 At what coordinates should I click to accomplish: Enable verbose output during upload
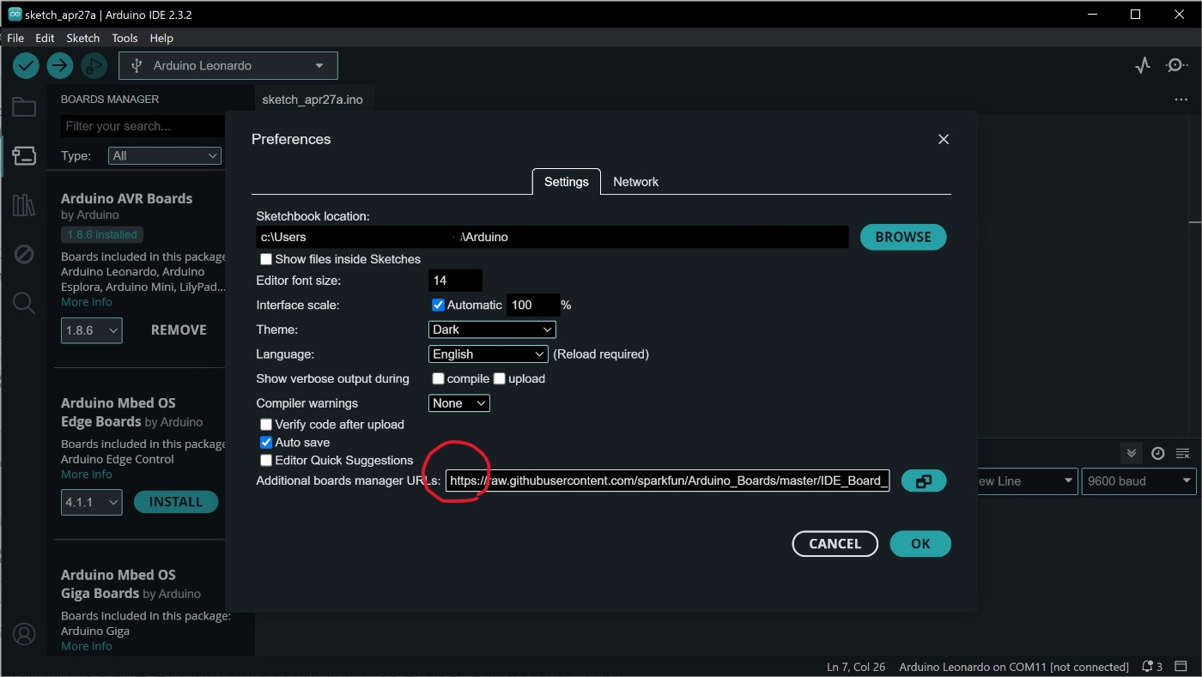point(499,378)
